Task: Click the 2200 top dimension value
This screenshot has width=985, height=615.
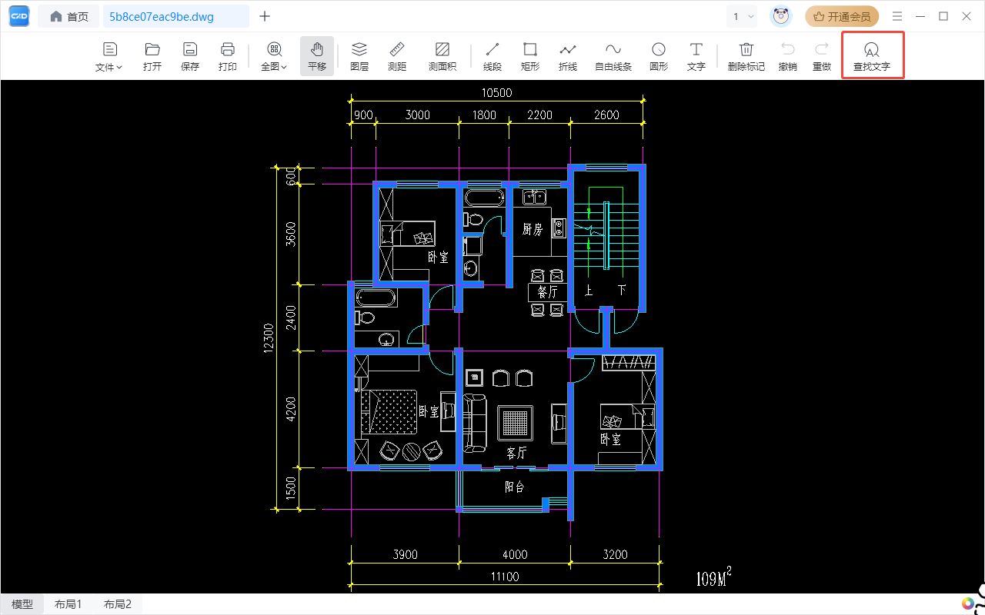Action: [x=539, y=115]
